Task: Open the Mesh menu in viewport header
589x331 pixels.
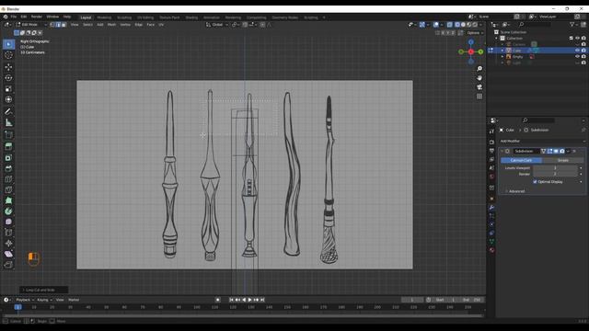Action: [x=111, y=25]
